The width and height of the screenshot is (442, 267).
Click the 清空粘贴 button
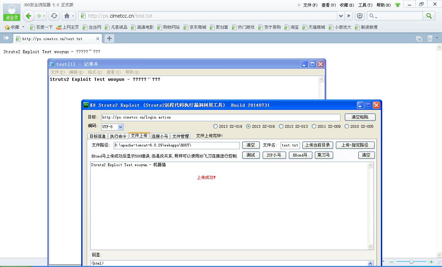click(360, 117)
